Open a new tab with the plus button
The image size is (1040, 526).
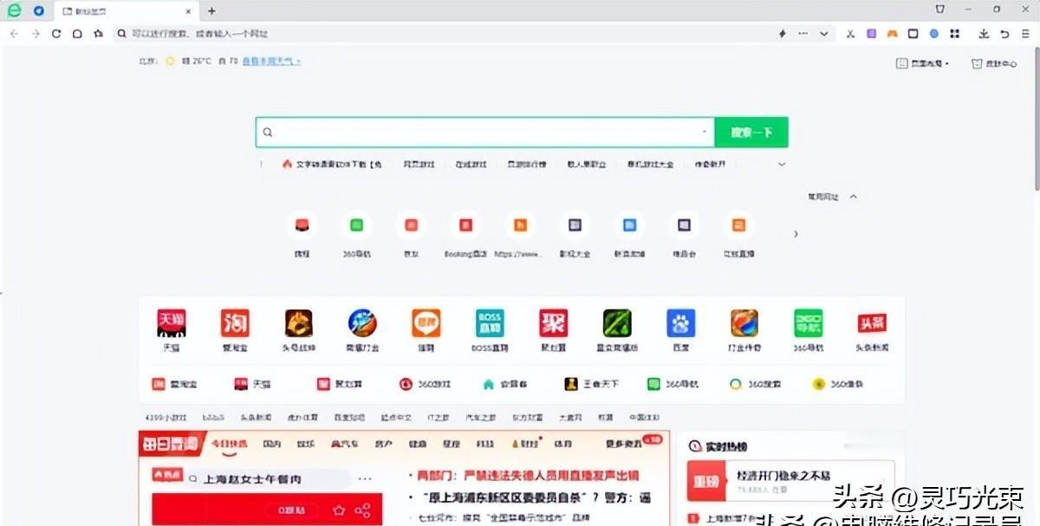coord(211,11)
